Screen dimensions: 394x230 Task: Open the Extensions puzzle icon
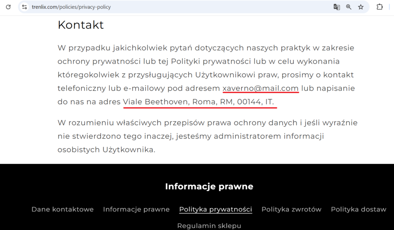(x=380, y=7)
